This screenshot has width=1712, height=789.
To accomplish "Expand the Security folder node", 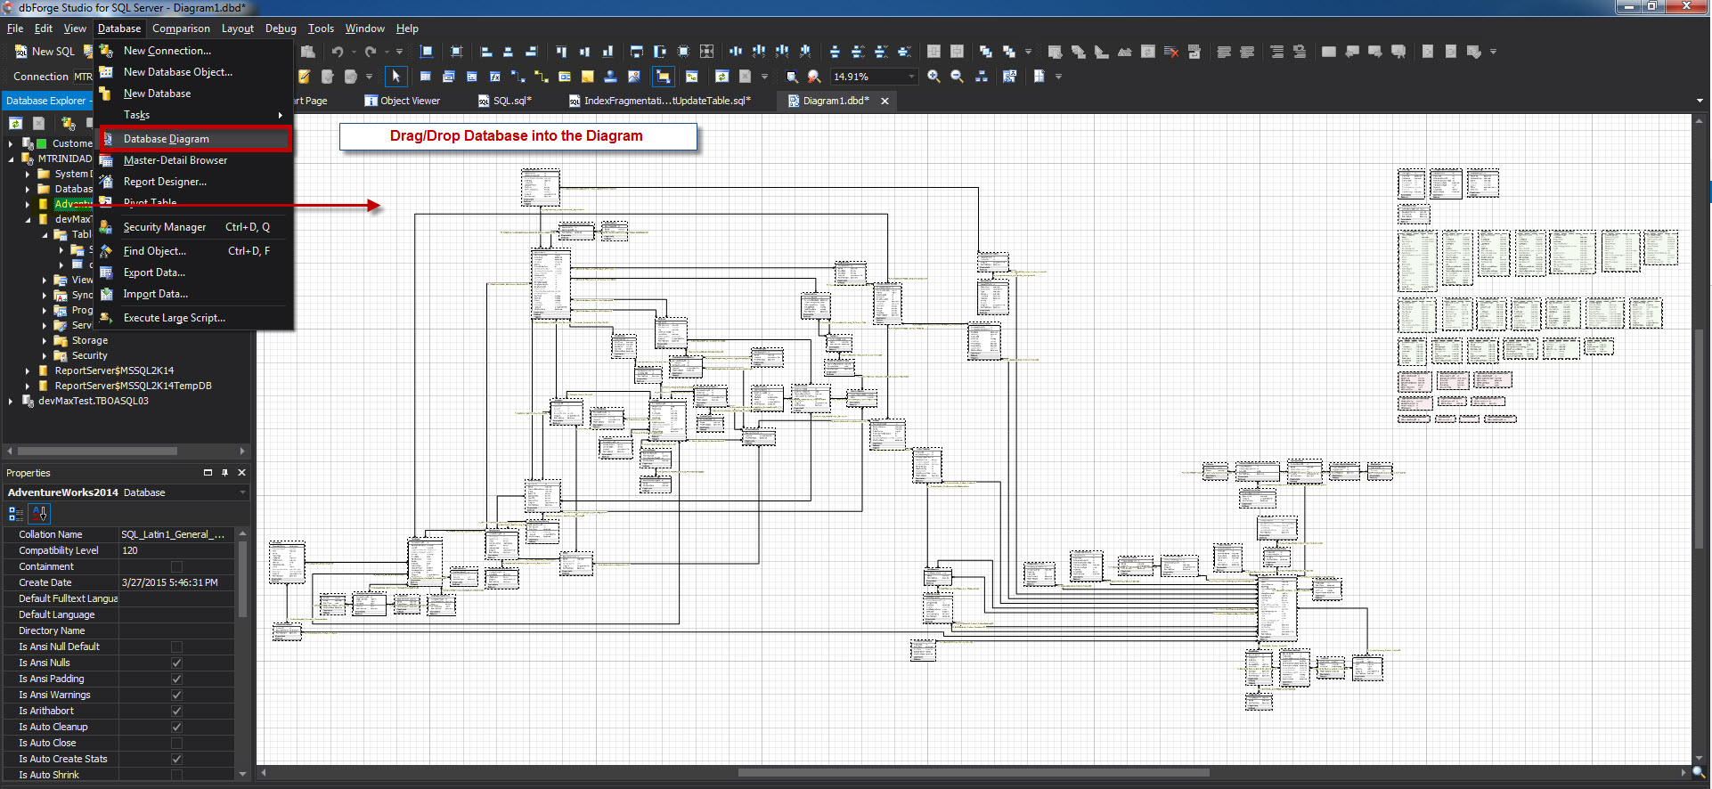I will click(x=45, y=355).
